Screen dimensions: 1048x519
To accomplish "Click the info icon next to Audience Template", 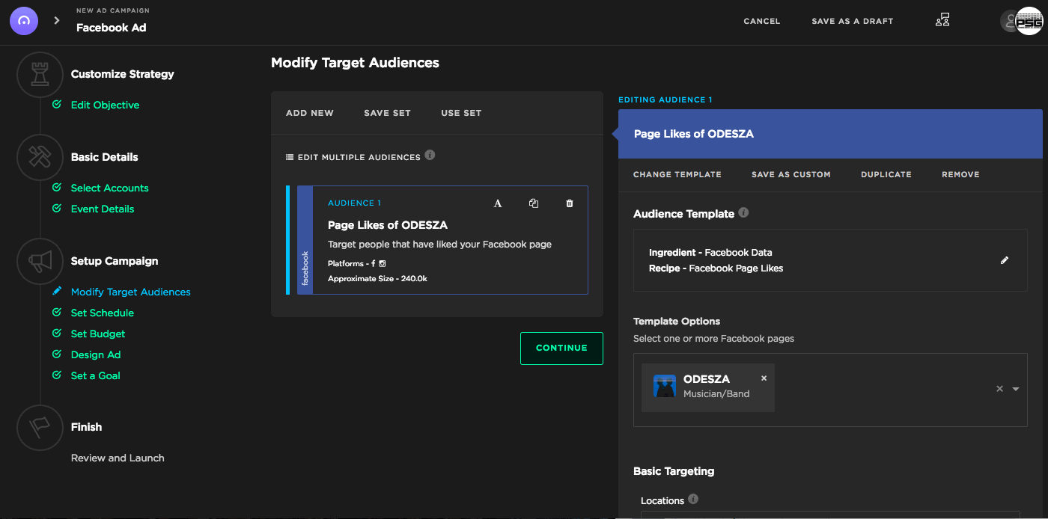I will click(743, 212).
